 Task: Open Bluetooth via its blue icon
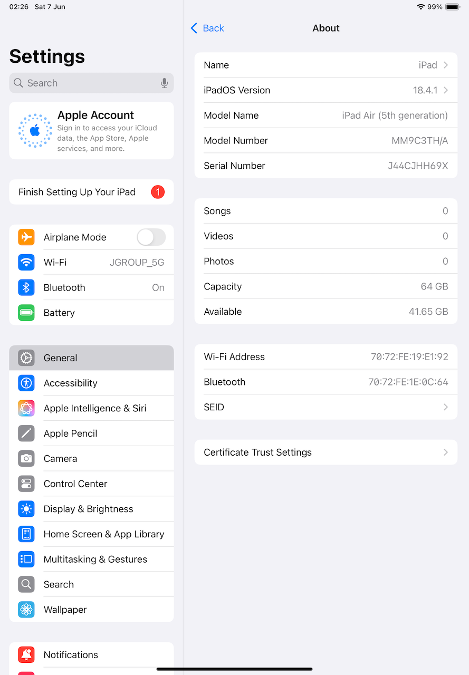[x=26, y=287]
